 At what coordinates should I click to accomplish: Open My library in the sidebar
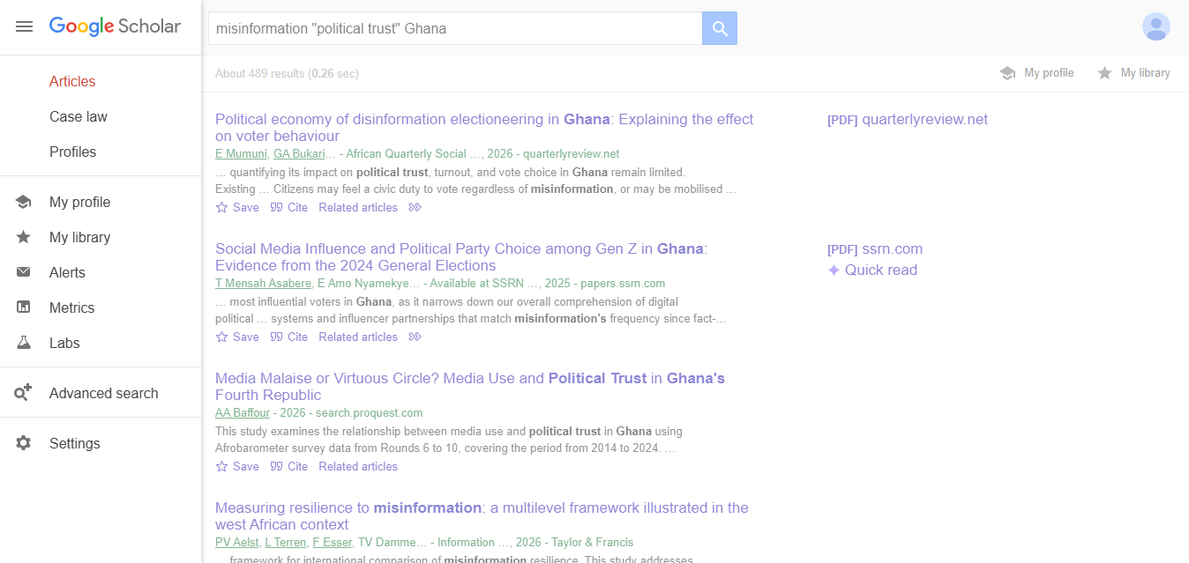80,237
